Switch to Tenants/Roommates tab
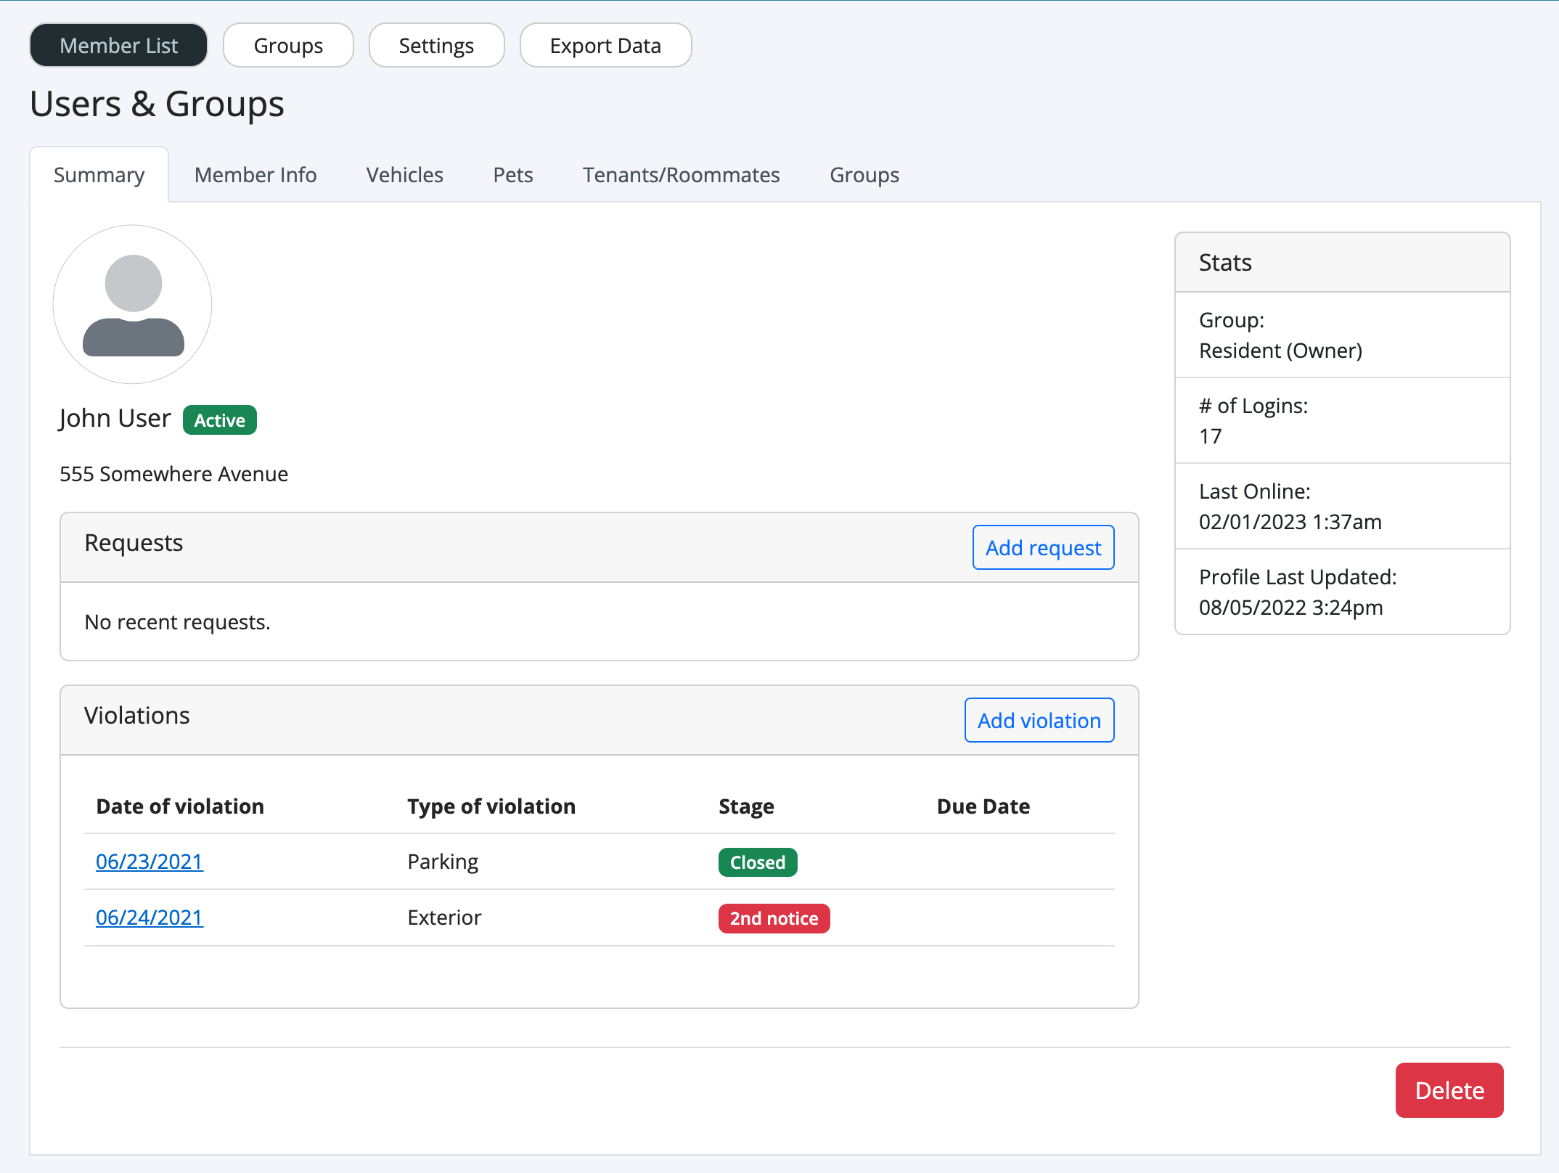This screenshot has width=1559, height=1173. point(681,175)
